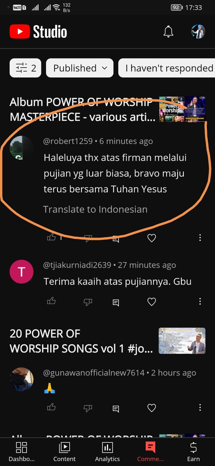Like the @gunawanofficialnew7614 comment
Image resolution: width=215 pixels, height=466 pixels.
(x=51, y=407)
